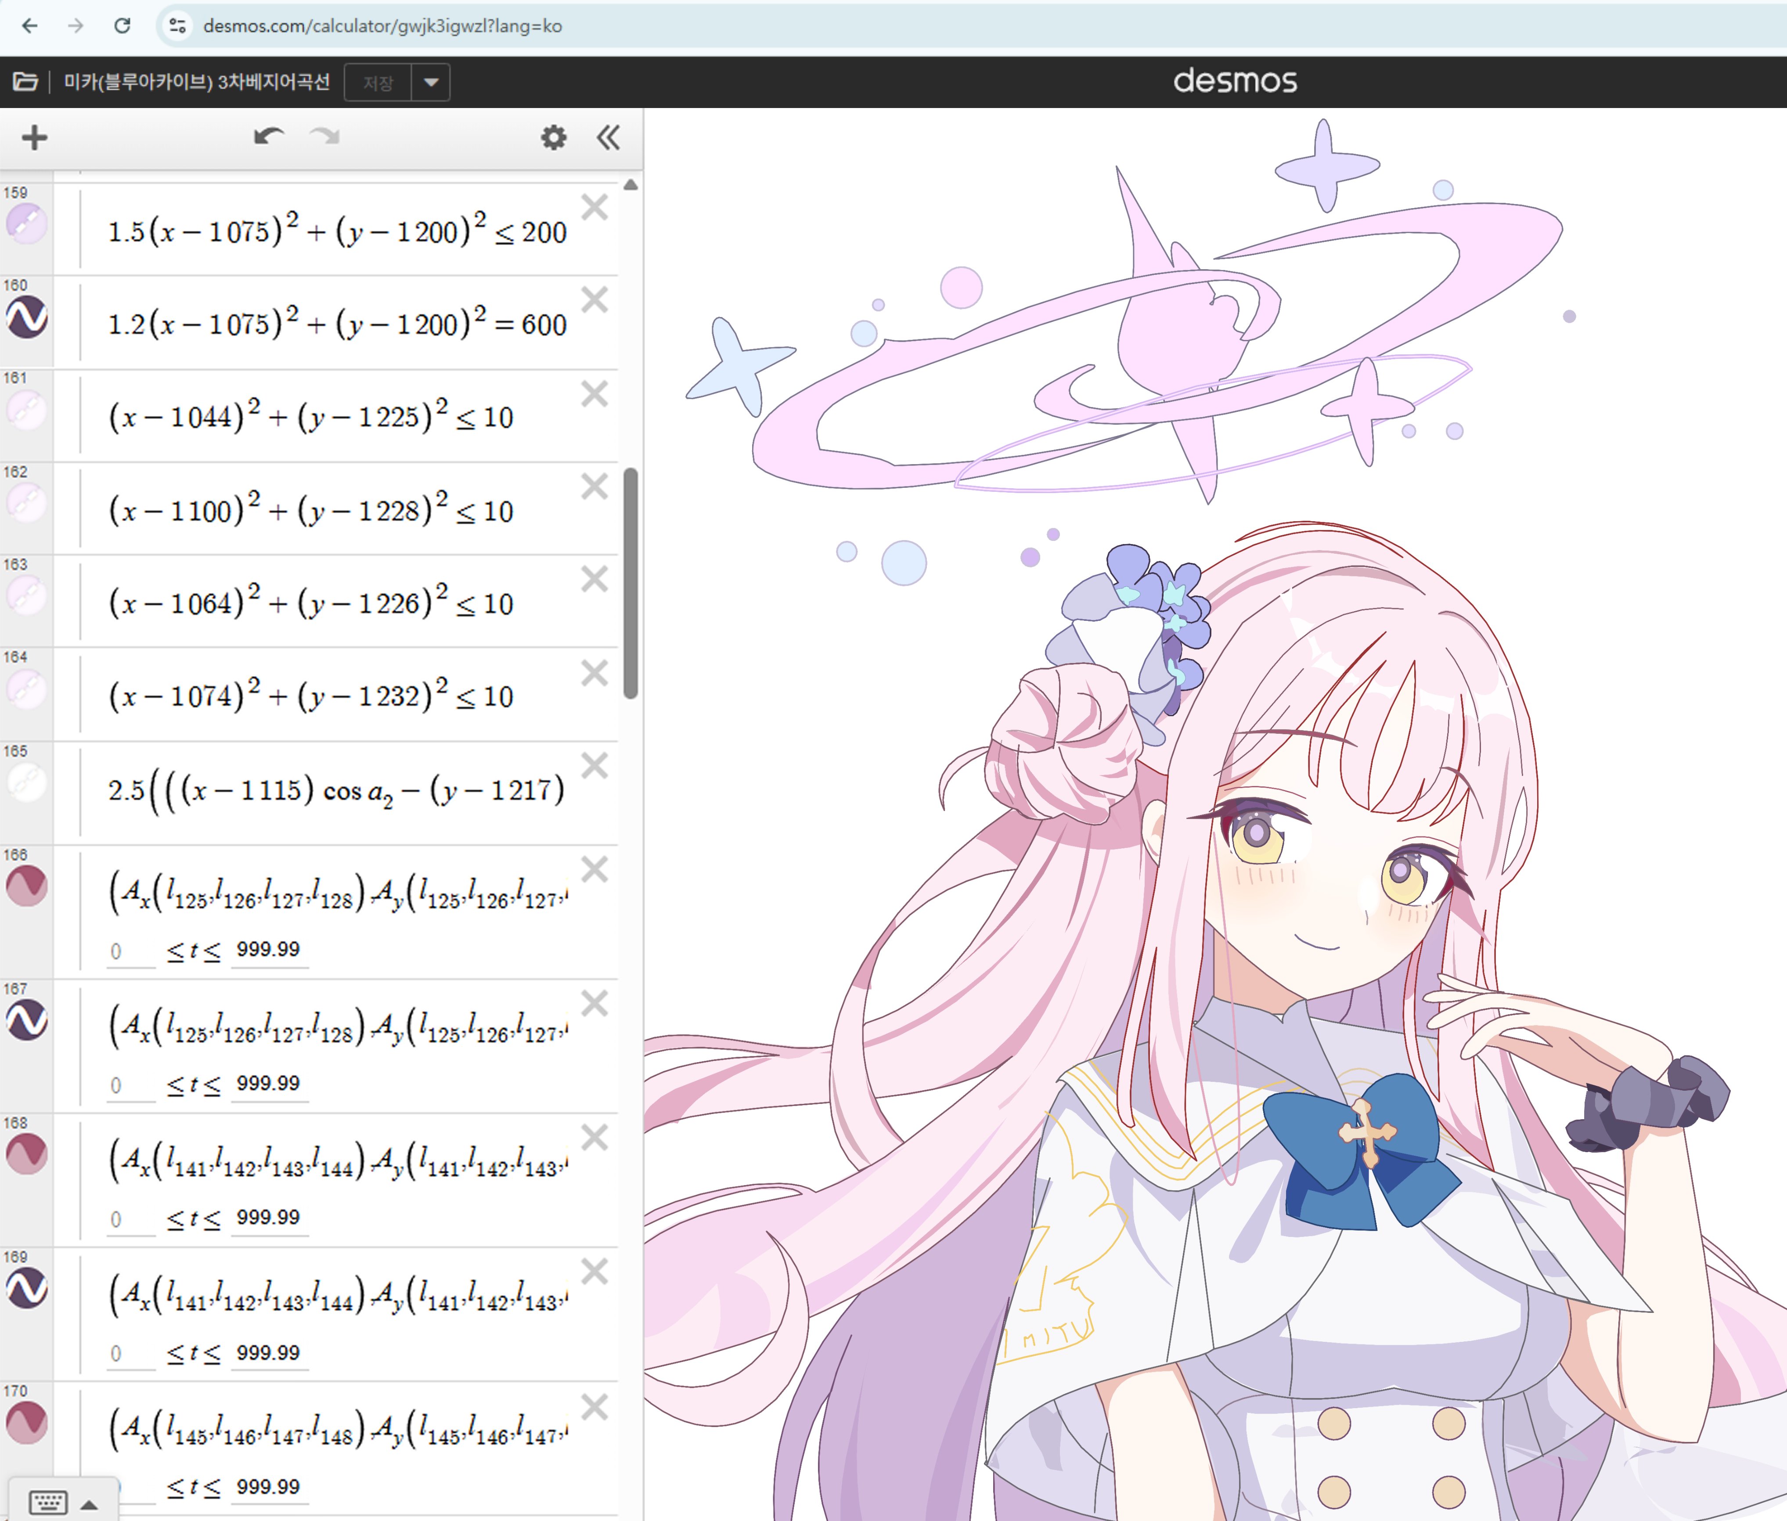Set upper t bound 999.99 of expression 170

point(269,1486)
